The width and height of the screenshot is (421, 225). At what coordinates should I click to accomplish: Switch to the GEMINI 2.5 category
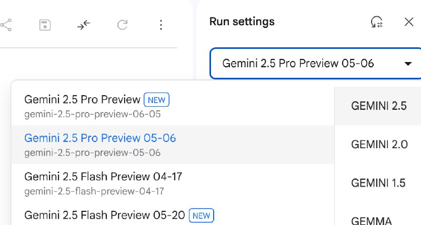pos(378,106)
